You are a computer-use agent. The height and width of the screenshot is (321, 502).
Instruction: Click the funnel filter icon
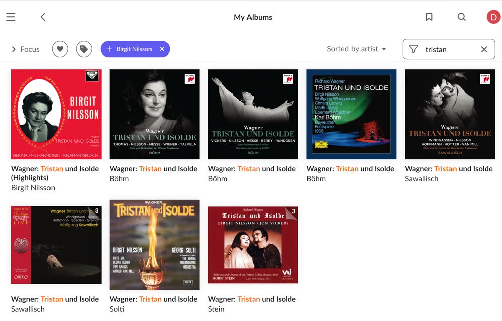coord(414,49)
